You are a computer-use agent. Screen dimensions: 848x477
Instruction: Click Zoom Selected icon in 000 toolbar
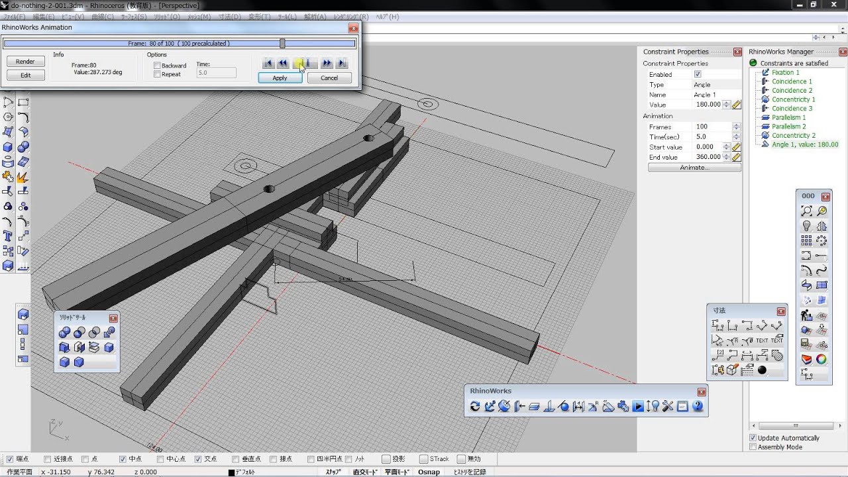tap(821, 211)
